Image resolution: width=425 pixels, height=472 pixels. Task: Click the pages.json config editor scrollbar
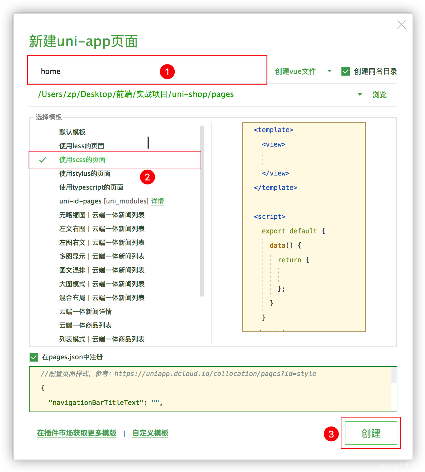point(394,375)
